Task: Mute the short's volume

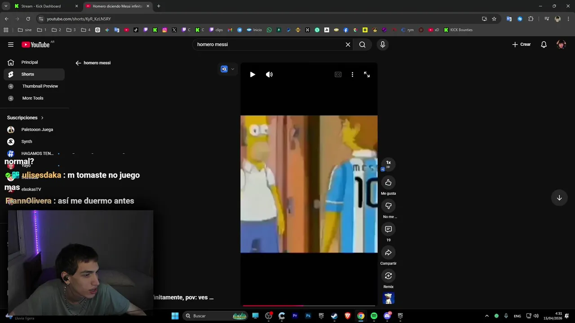Action: pos(269,74)
